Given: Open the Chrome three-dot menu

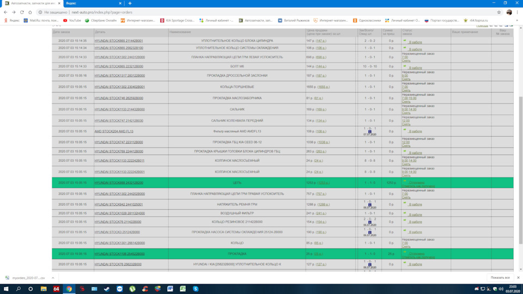Looking at the screenshot, I should pos(518,13).
